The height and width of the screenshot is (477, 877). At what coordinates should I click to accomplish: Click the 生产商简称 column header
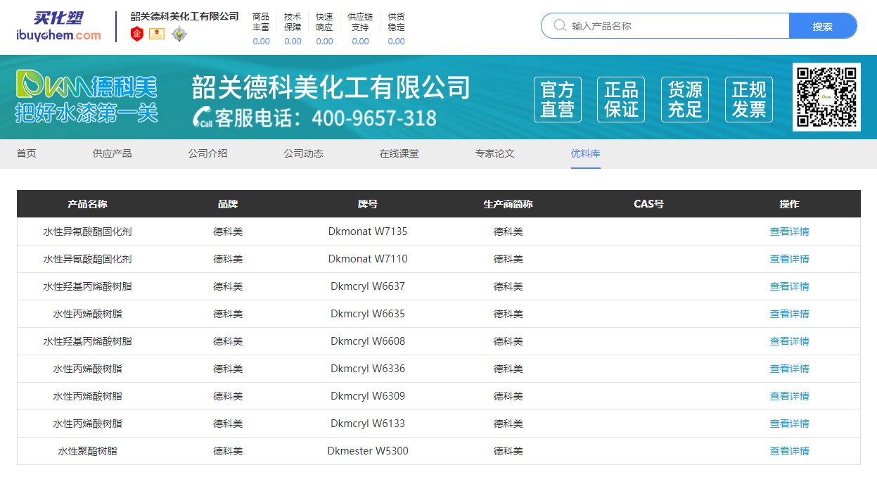(x=508, y=204)
